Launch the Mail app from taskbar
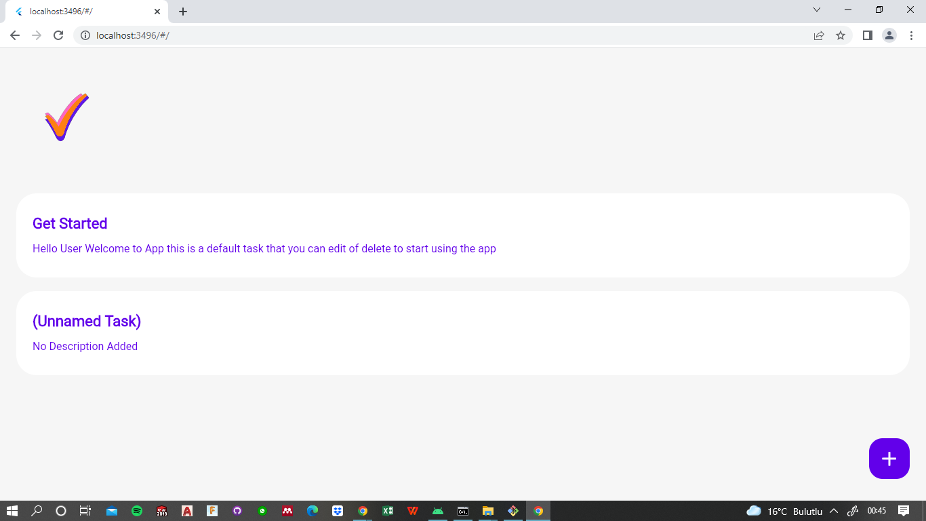Image resolution: width=926 pixels, height=521 pixels. (x=112, y=511)
